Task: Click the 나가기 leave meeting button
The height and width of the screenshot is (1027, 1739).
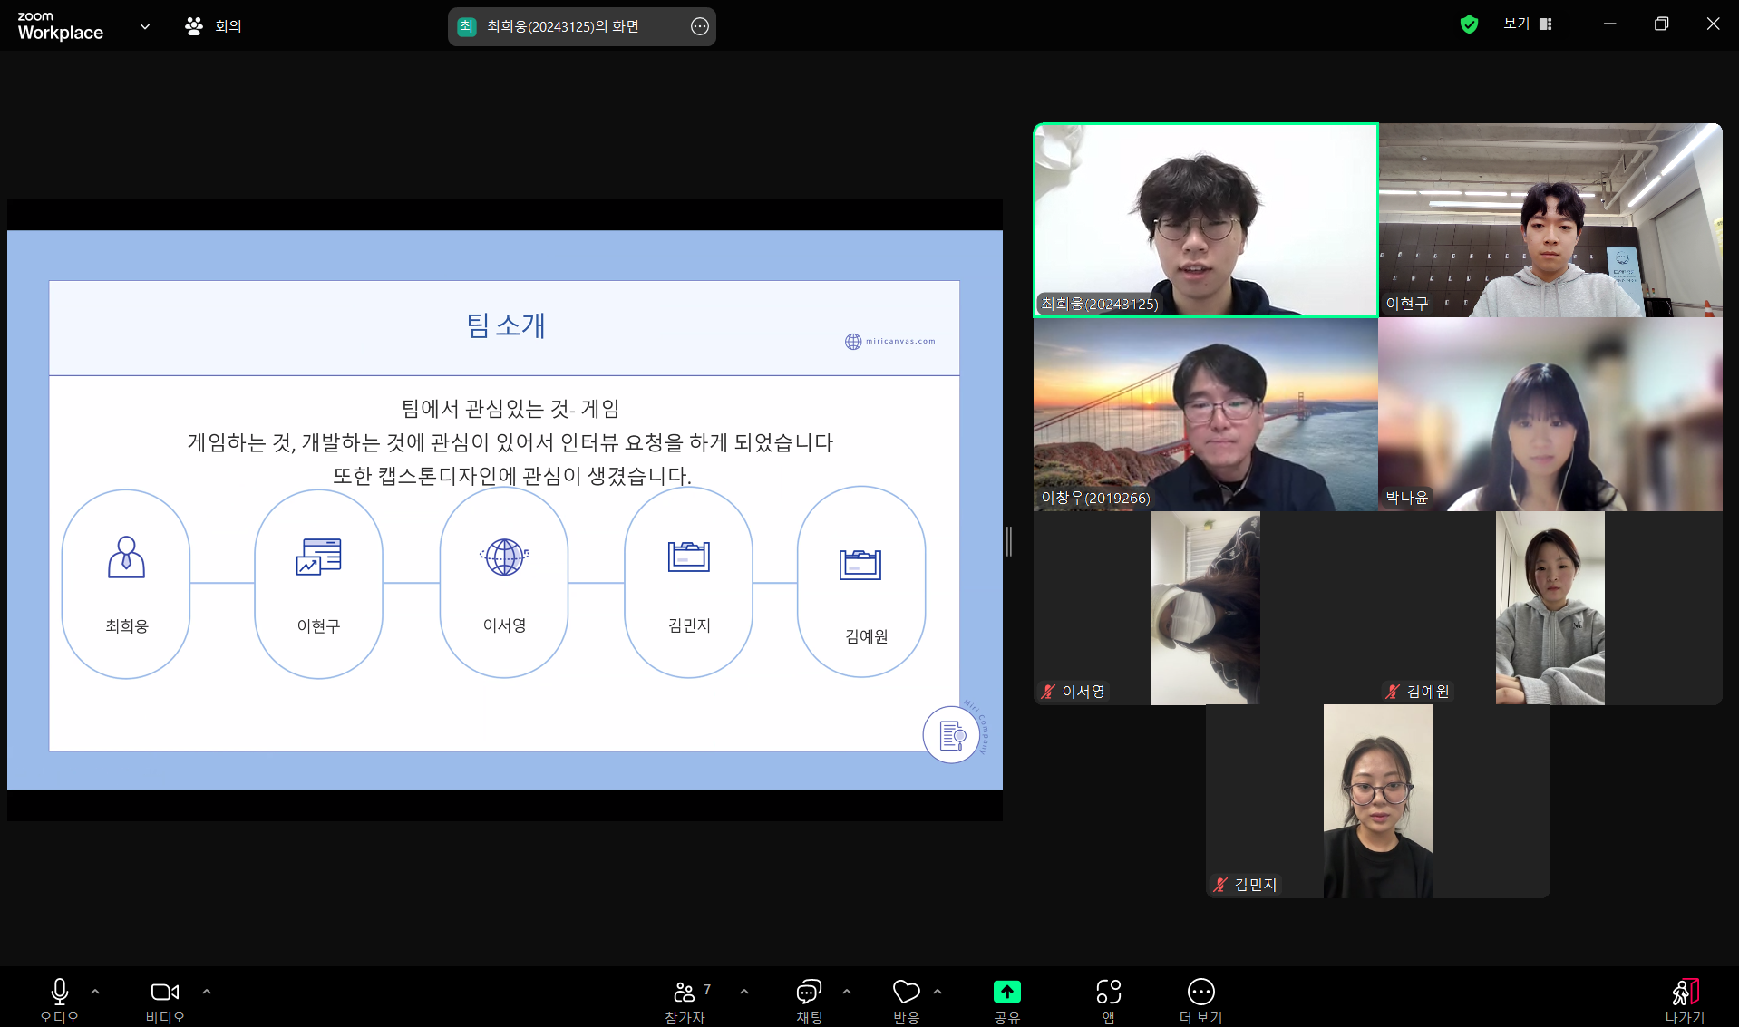Action: tap(1685, 1000)
